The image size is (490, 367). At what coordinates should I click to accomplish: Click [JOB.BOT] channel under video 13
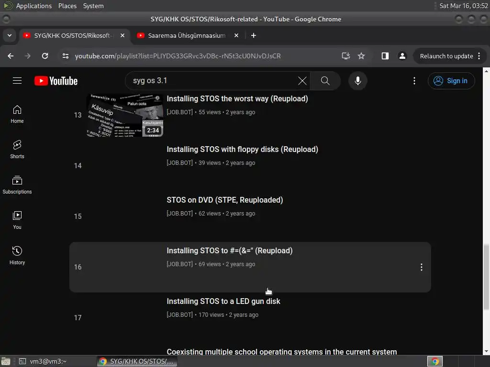[x=180, y=112]
